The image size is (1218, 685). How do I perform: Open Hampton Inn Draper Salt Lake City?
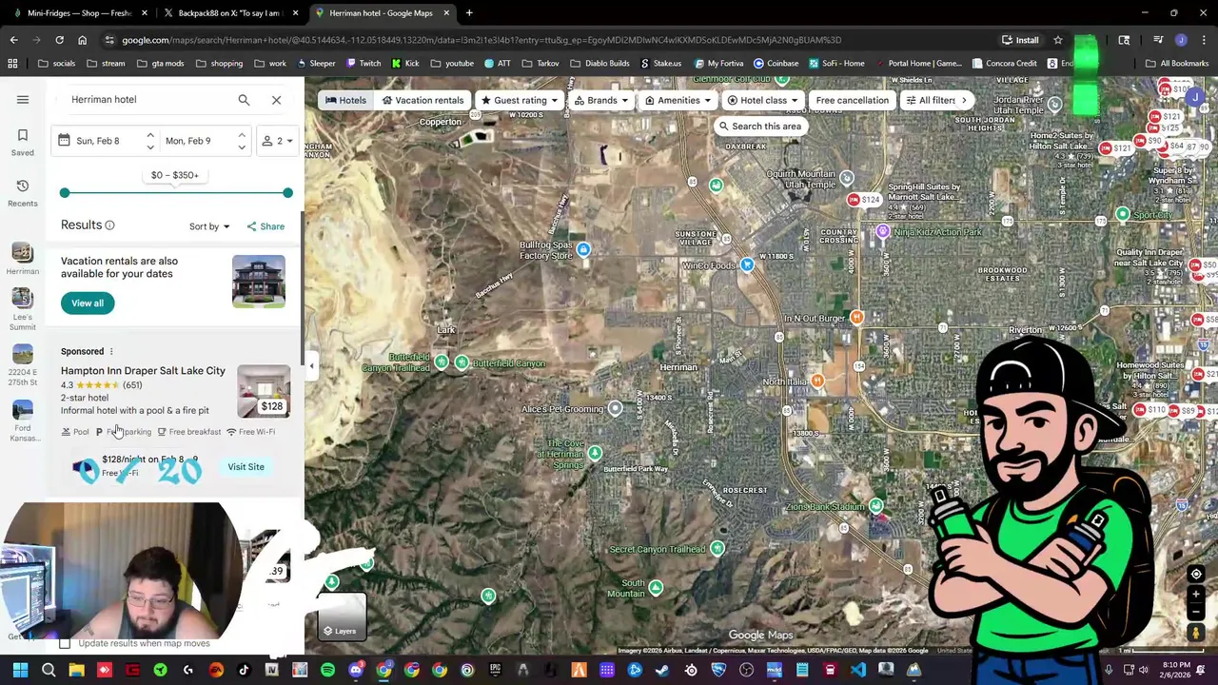click(143, 371)
